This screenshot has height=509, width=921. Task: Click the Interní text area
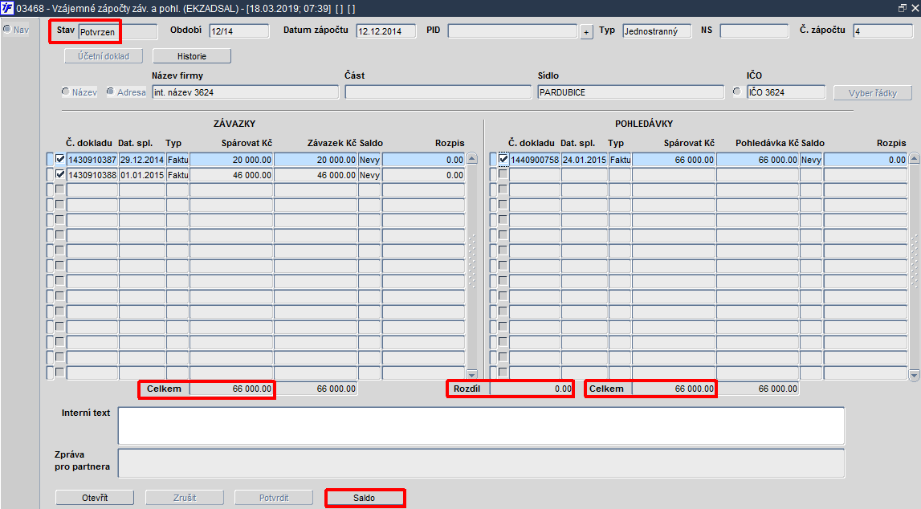click(481, 426)
